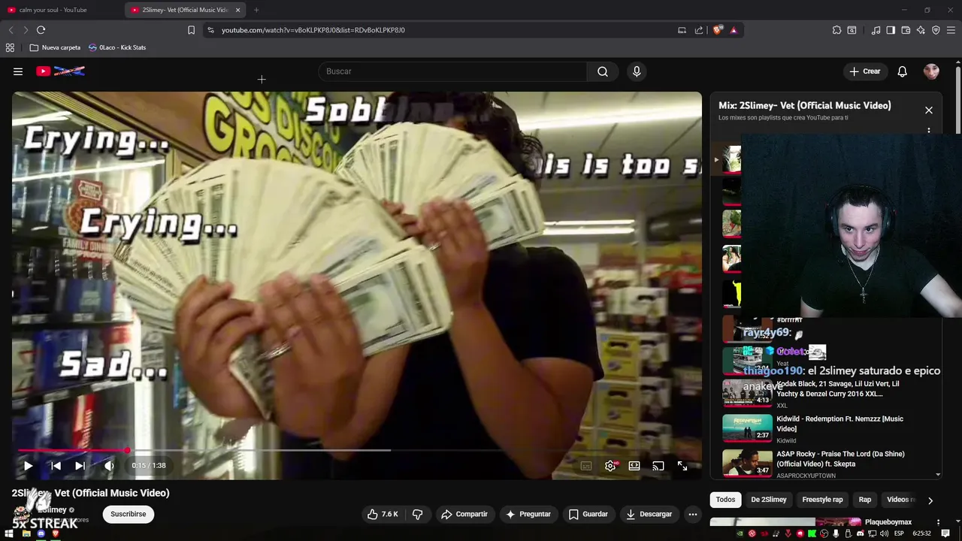This screenshot has width=962, height=541.
Task: Select the Rap filter chip
Action: pyautogui.click(x=865, y=500)
